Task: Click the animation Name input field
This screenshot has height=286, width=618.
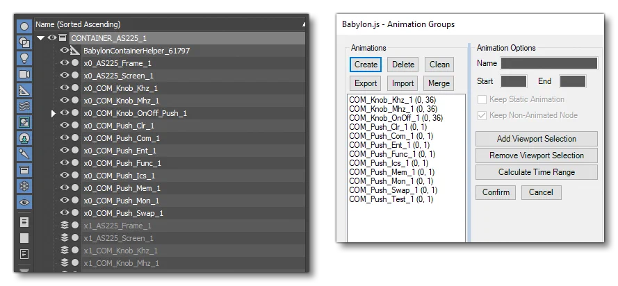Action: (549, 63)
